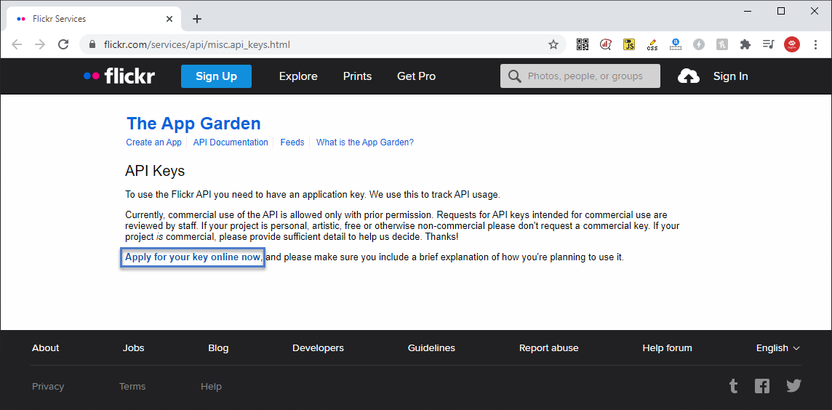This screenshot has height=410, width=832.
Task: Open the media control playlist icon
Action: (768, 44)
